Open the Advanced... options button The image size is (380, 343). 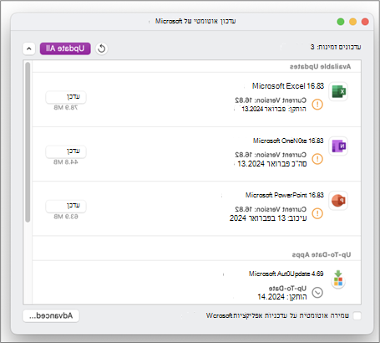tap(51, 315)
